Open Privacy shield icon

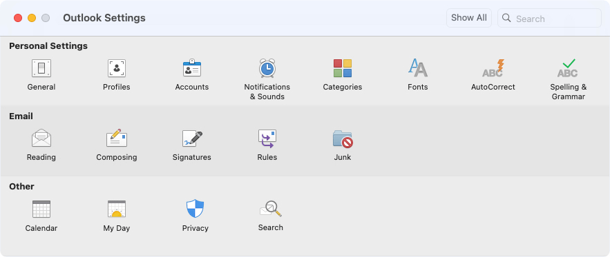196,209
